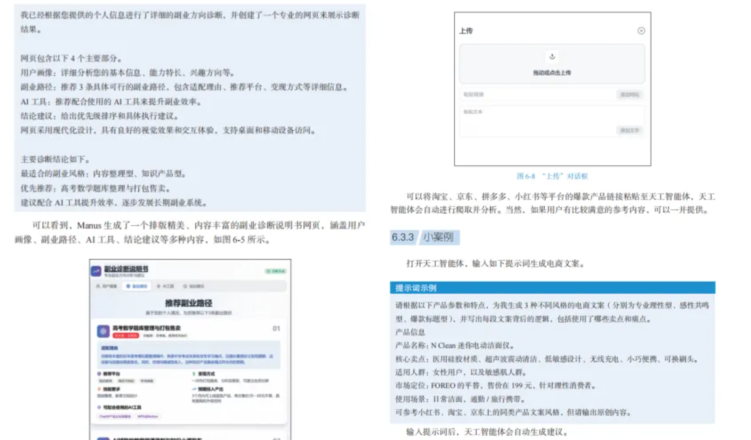Click the 可配合使用的AI工具 sparkle icon
This screenshot has width=751, height=440.
click(x=99, y=407)
